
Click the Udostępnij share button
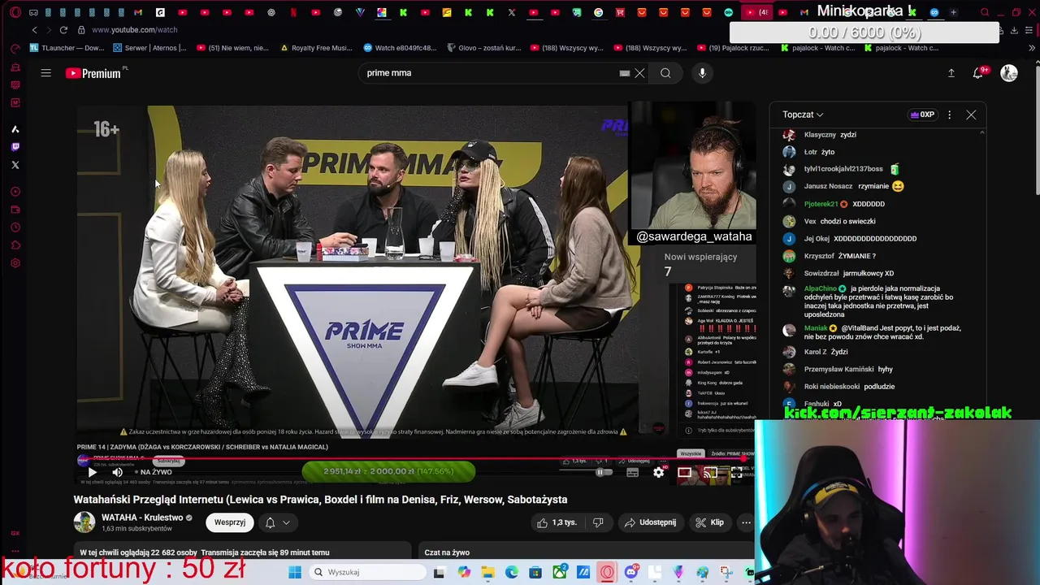pos(650,522)
